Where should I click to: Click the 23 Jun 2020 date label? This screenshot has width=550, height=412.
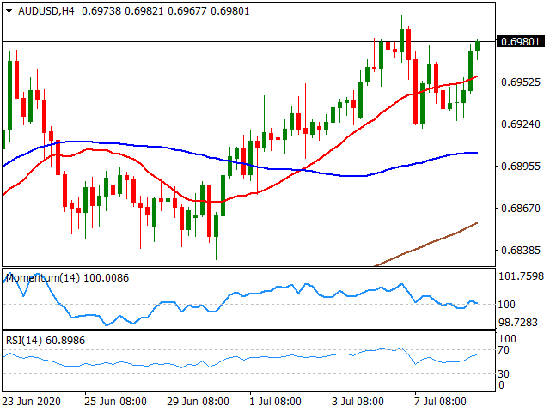32,401
